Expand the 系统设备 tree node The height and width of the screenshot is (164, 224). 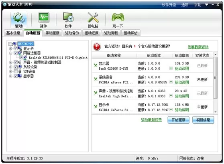point(10,67)
